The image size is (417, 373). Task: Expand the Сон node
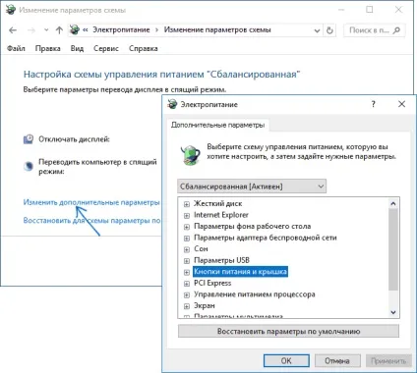[x=187, y=249]
